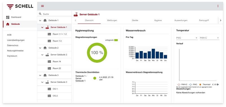Collapse the Server Gebäude 3 node
This screenshot has width=226, height=107.
[x=42, y=82]
